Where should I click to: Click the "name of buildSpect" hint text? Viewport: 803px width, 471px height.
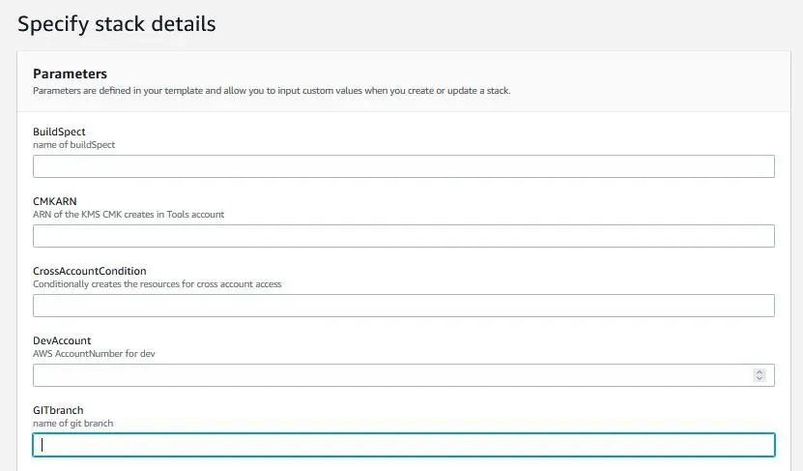pos(74,145)
